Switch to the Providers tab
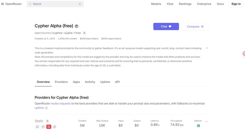Viewport: 245px width, 132px height. click(61, 82)
